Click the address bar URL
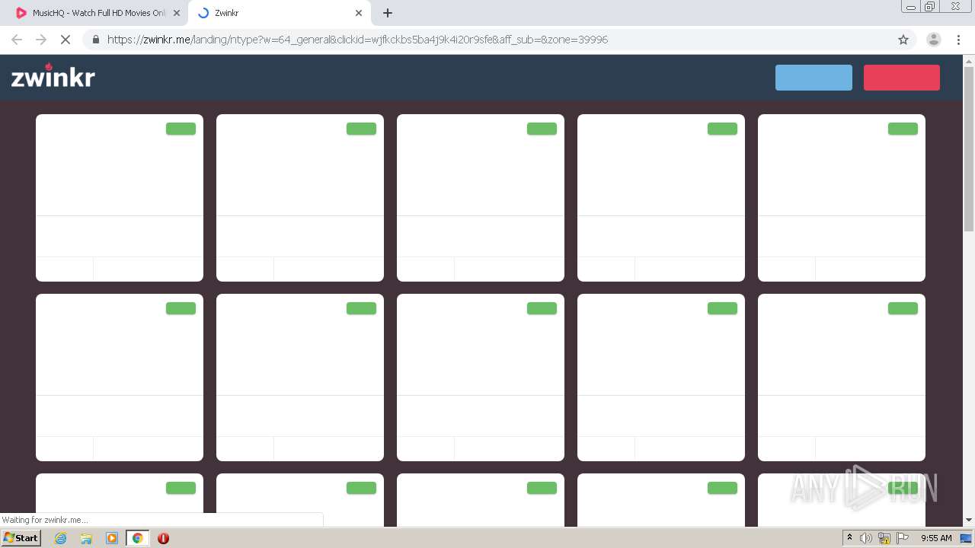 [x=357, y=40]
